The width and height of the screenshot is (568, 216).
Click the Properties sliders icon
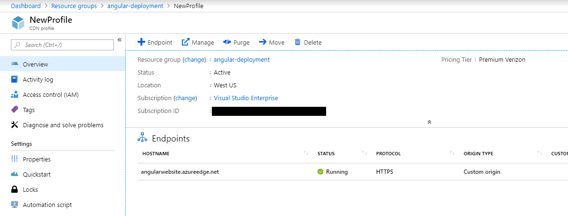(14, 159)
